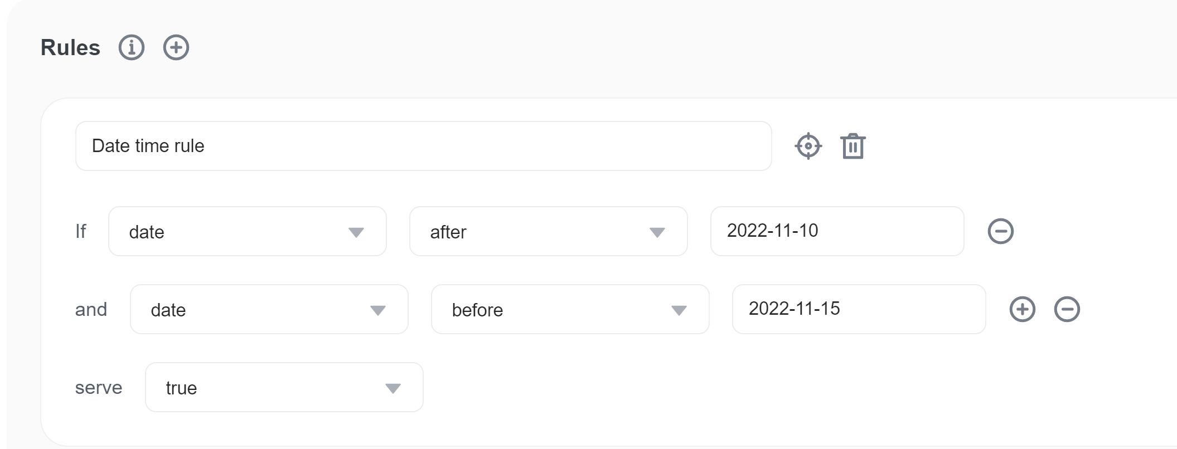Image resolution: width=1177 pixels, height=449 pixels.
Task: Click the target crosshair icon beside the rule name
Action: (x=808, y=147)
